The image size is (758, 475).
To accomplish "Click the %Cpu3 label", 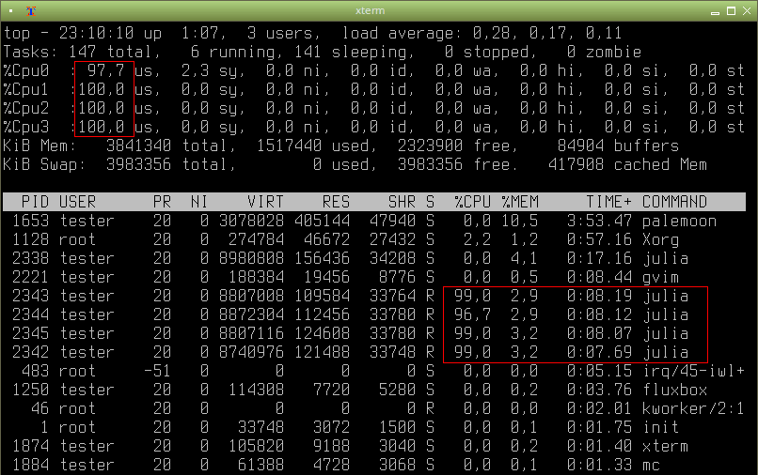I will (26, 127).
